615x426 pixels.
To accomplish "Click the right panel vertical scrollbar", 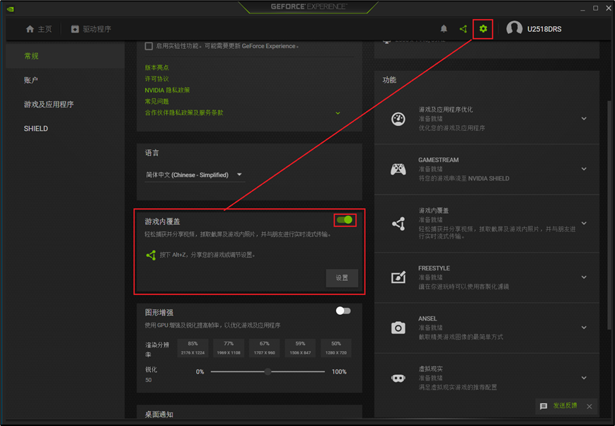I will [x=609, y=215].
